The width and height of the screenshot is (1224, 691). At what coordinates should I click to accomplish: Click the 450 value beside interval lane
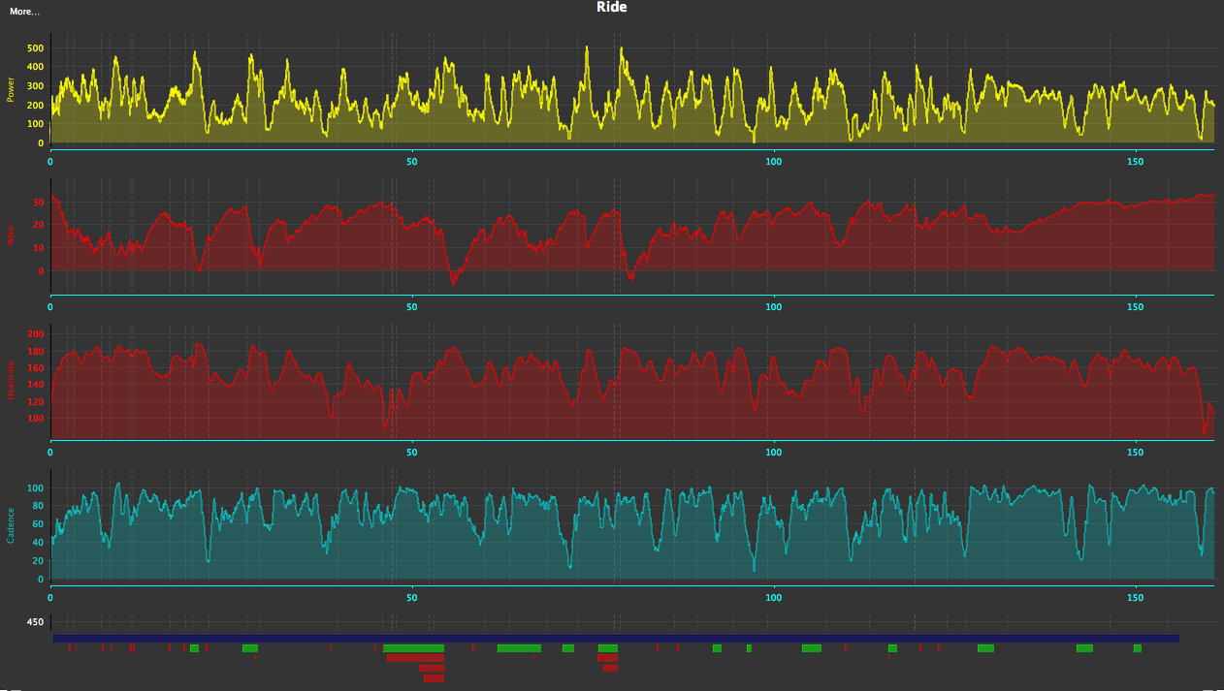35,623
